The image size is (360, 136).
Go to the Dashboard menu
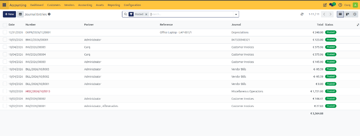tap(37, 5)
